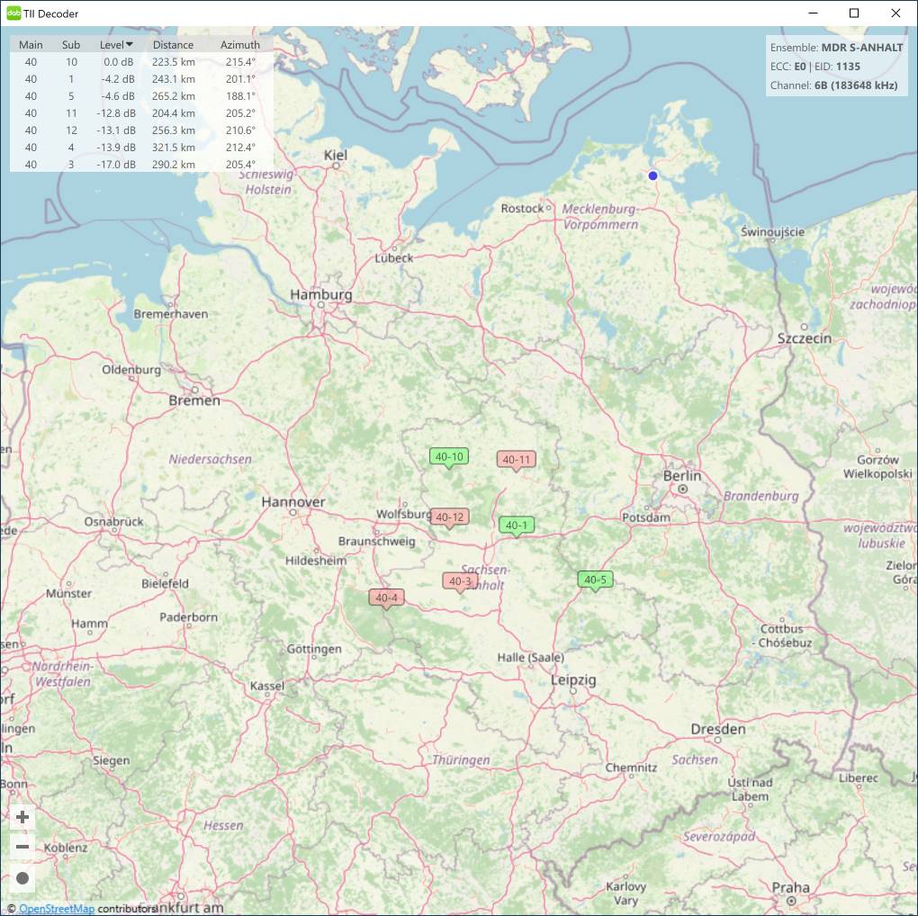Click the Main column header
This screenshot has height=916, width=918.
(x=31, y=45)
